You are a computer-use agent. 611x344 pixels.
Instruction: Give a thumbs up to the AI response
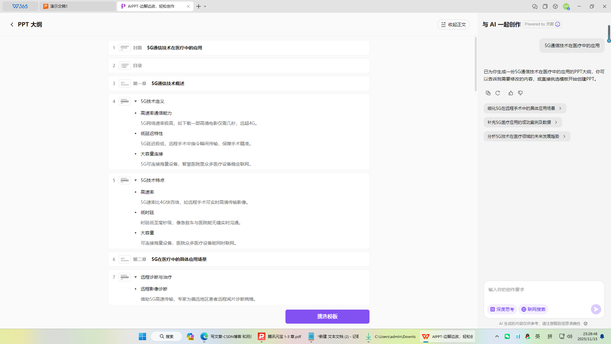click(511, 93)
